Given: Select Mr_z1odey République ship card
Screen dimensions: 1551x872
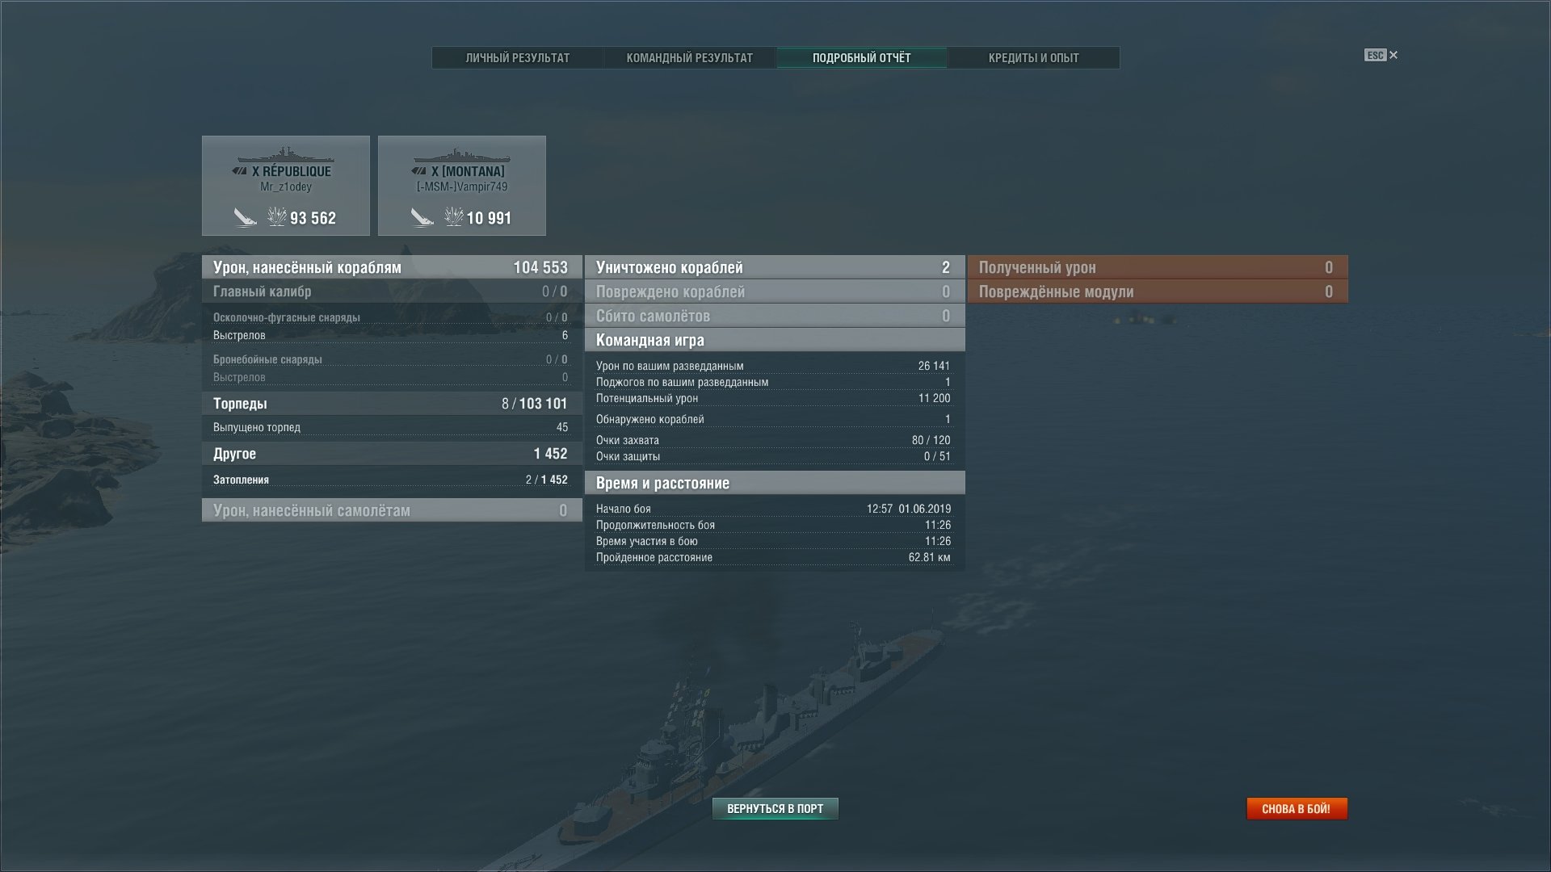Looking at the screenshot, I should (286, 186).
